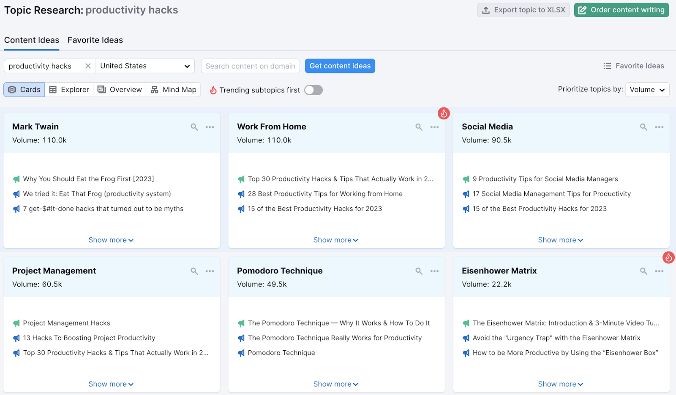676x395 pixels.
Task: Click the Get content ideas button
Action: coord(340,66)
